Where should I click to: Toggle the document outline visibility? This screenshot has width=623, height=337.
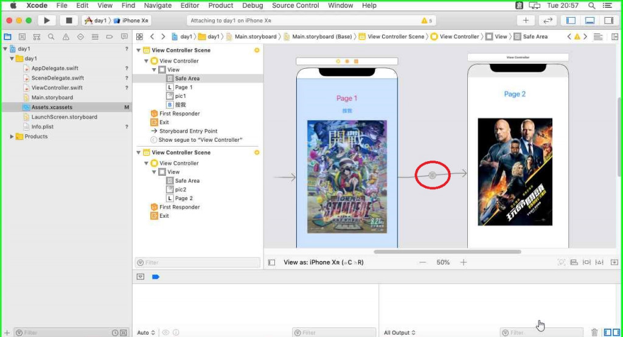[x=271, y=262]
